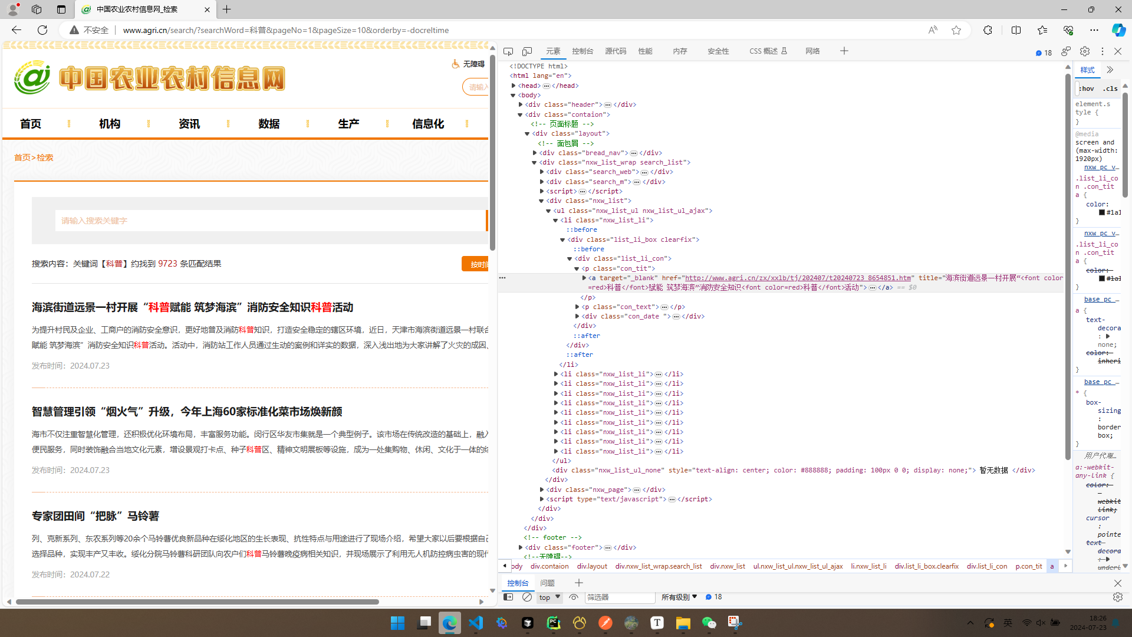The height and width of the screenshot is (637, 1132).
Task: Expand the head element node
Action: coord(514,86)
